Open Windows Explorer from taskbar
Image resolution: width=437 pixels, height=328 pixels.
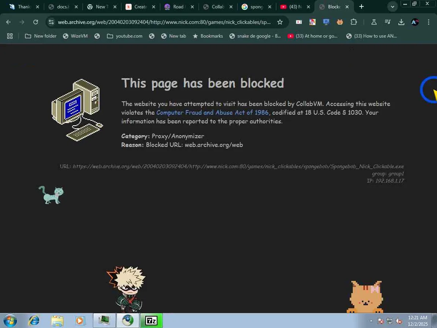pyautogui.click(x=57, y=320)
